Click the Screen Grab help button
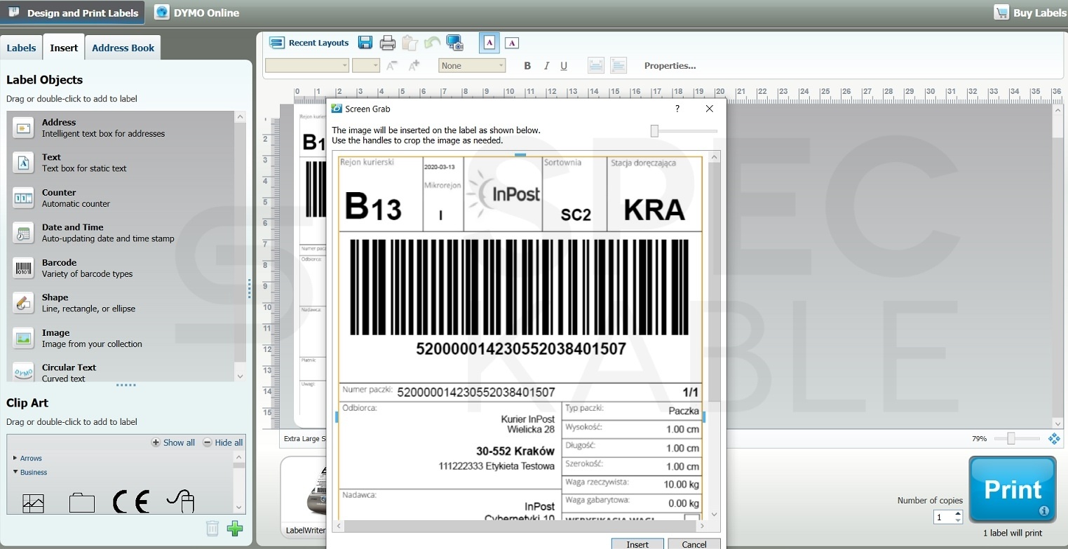 click(x=677, y=109)
